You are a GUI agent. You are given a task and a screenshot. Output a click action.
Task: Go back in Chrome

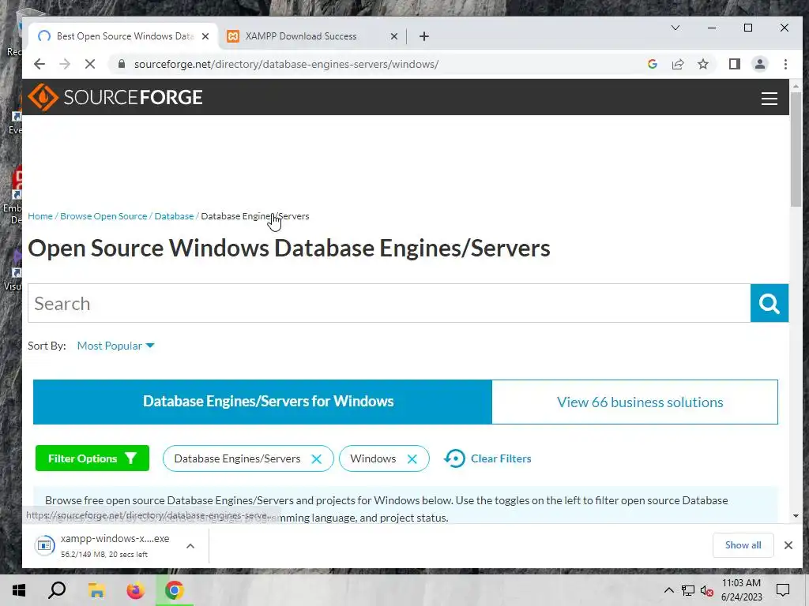click(40, 64)
